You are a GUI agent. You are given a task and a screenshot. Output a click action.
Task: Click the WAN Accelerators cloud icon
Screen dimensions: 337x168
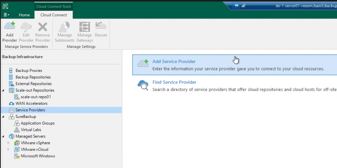(x=11, y=104)
